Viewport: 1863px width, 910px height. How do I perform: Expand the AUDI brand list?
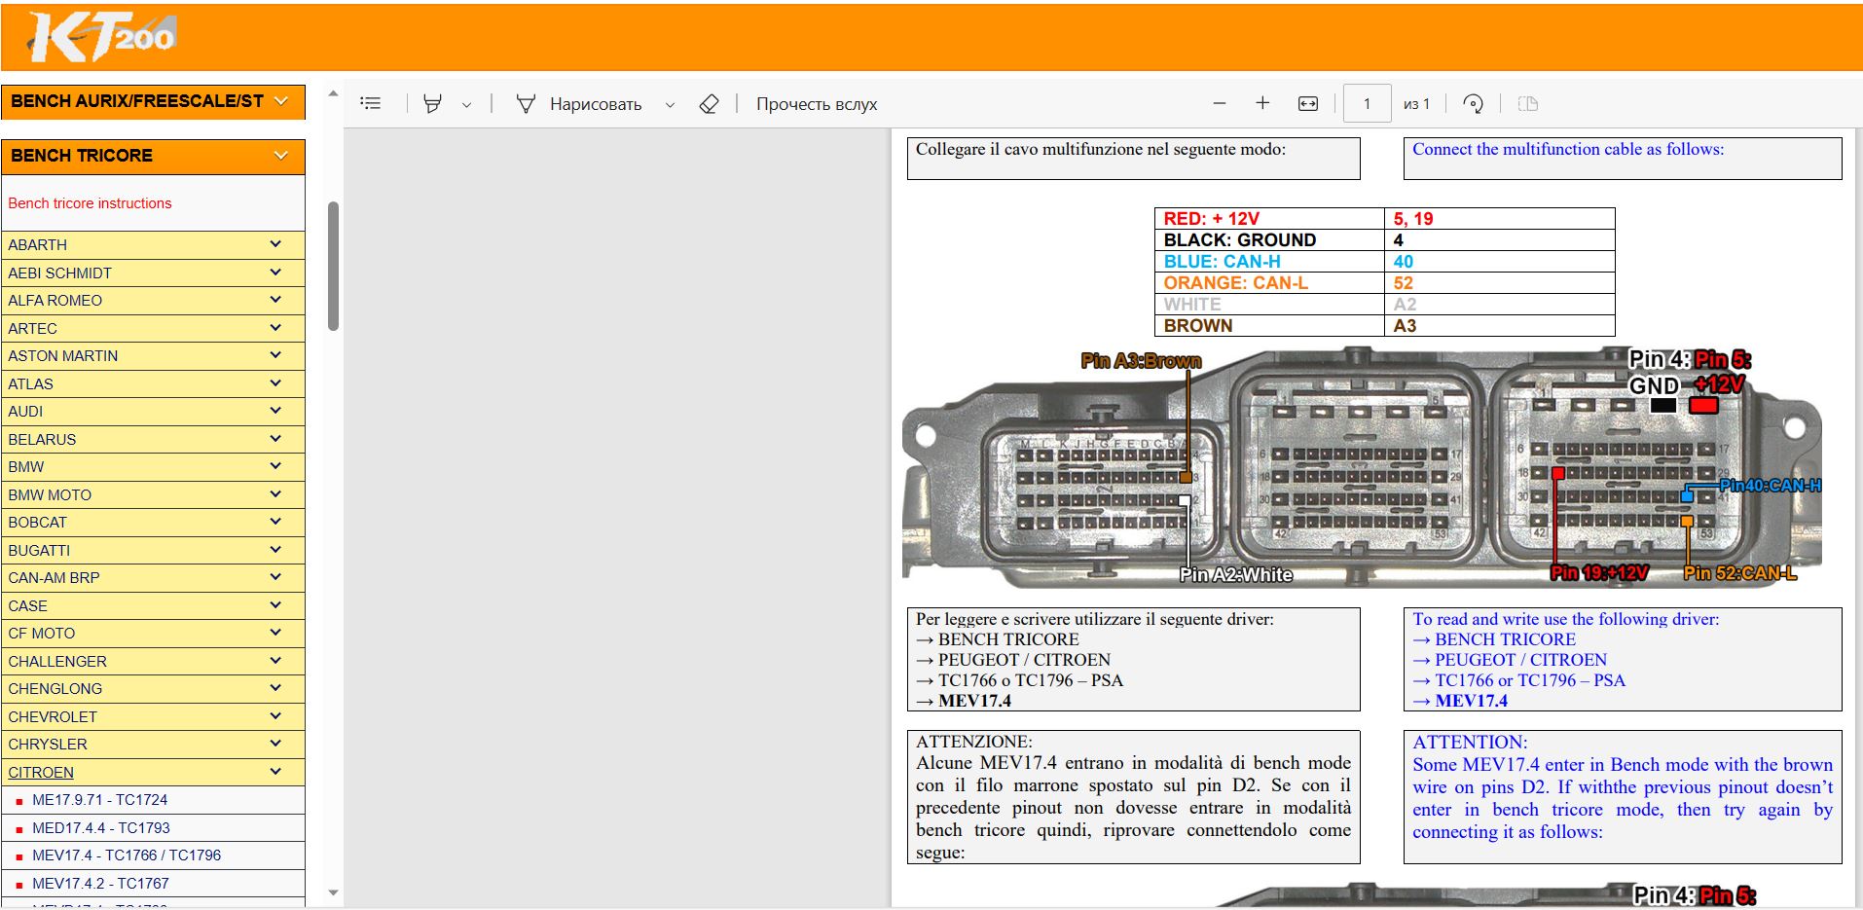click(x=153, y=412)
